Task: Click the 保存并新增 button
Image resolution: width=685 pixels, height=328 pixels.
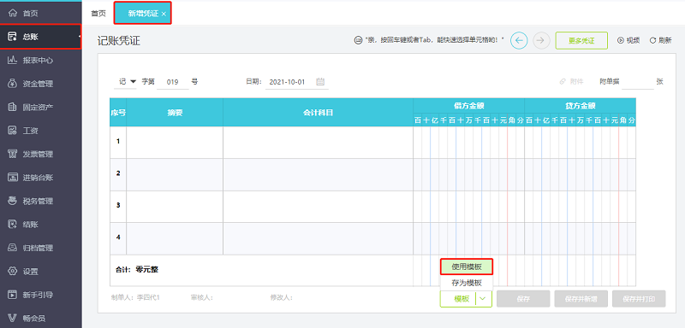Action: point(581,299)
